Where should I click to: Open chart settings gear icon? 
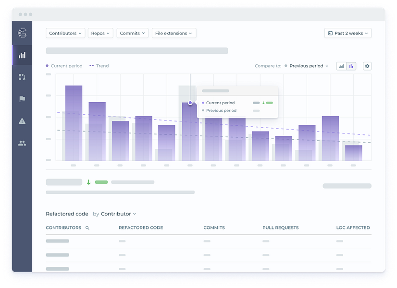tap(367, 66)
